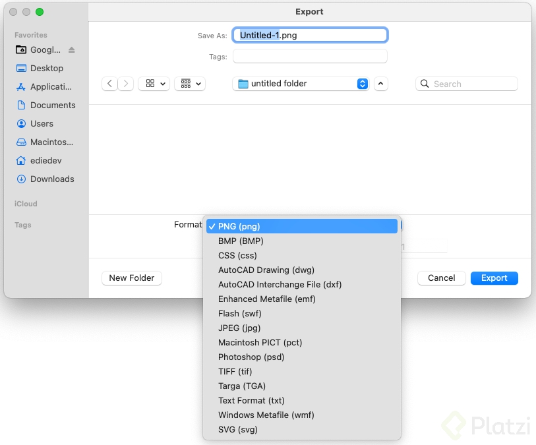Choose Text Format (txt) format
The height and width of the screenshot is (445, 536).
coord(302,401)
